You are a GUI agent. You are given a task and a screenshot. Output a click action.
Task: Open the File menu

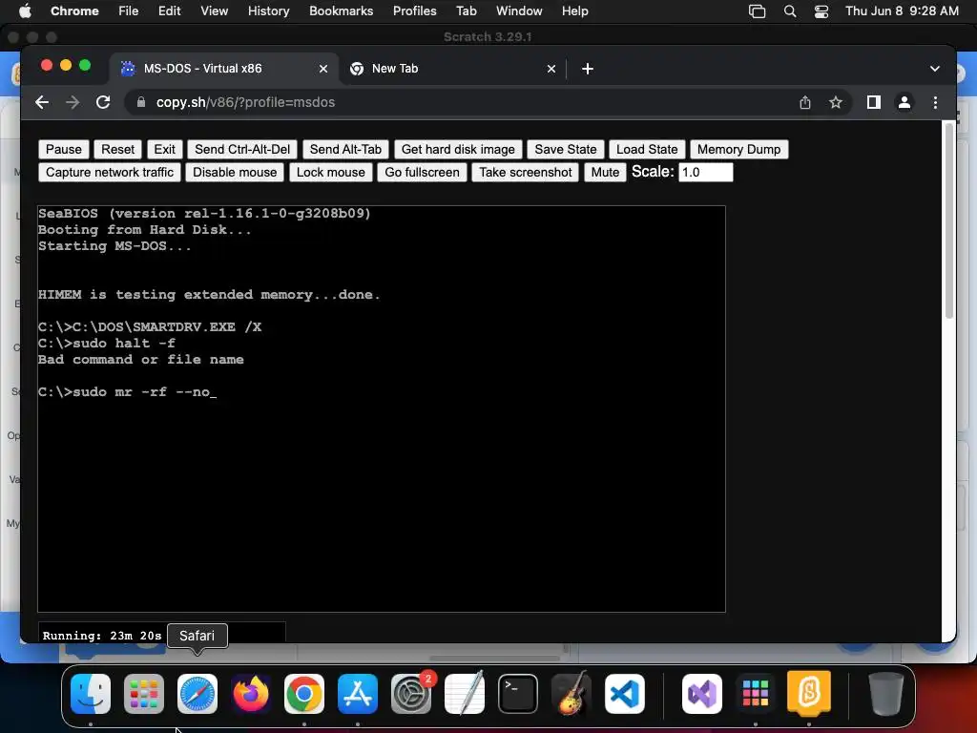pyautogui.click(x=129, y=10)
